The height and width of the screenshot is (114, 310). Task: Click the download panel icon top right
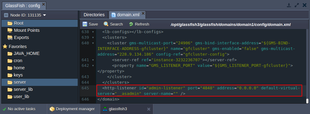click(289, 5)
